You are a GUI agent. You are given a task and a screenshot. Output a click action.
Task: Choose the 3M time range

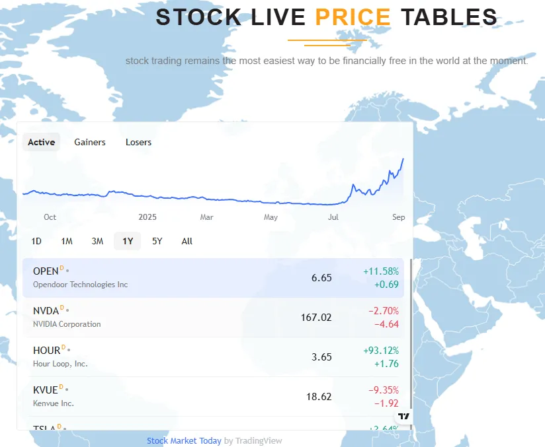[97, 241]
